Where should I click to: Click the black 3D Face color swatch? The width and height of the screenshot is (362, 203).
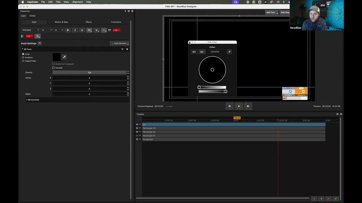pyautogui.click(x=57, y=57)
